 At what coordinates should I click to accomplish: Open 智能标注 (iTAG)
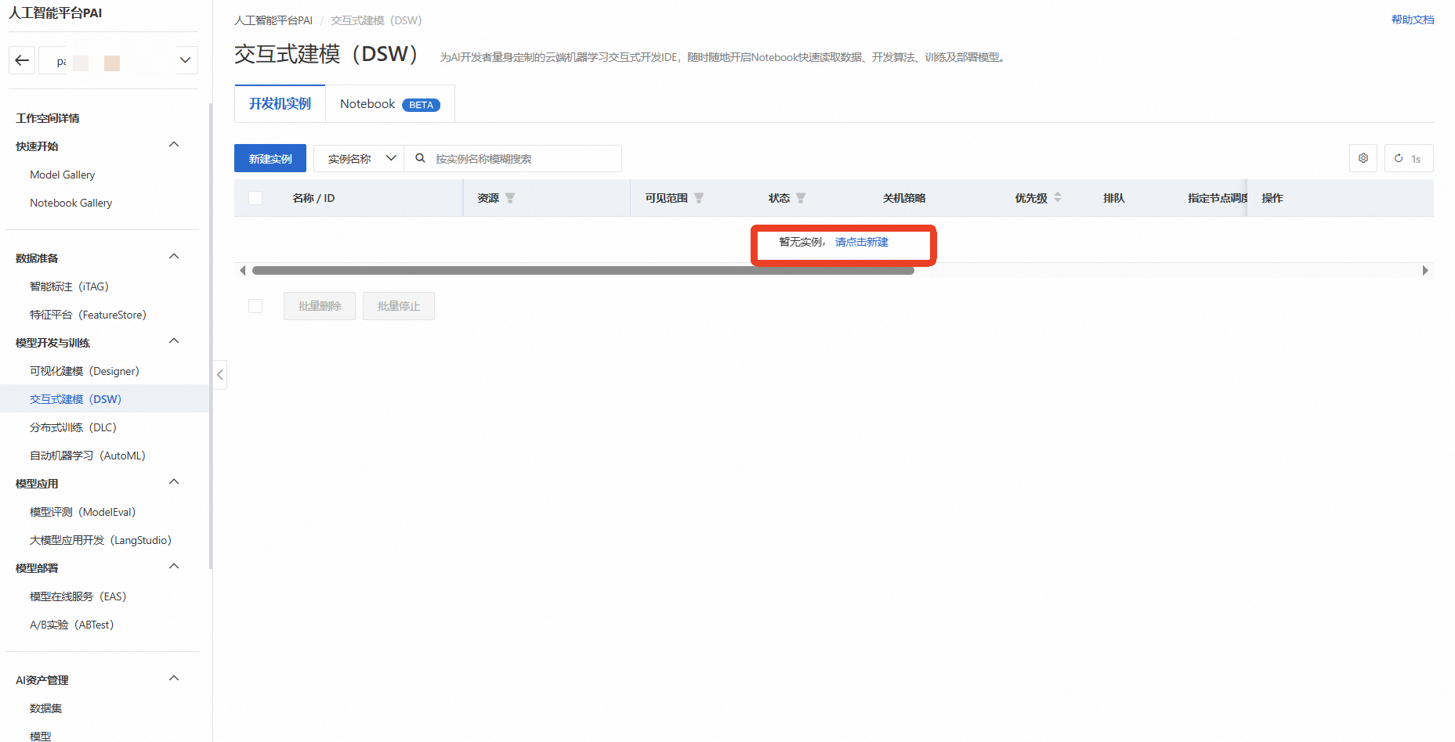point(69,286)
